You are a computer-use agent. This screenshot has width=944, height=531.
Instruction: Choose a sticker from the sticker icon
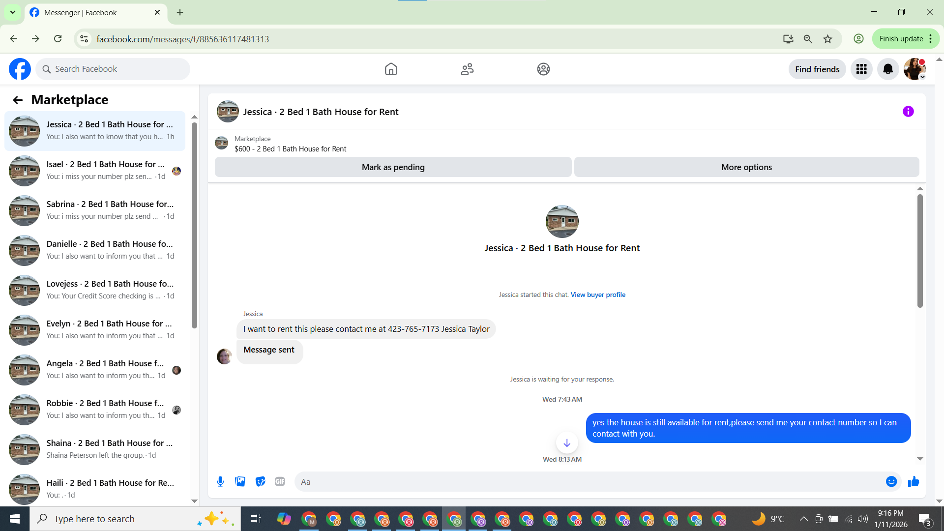coord(261,482)
